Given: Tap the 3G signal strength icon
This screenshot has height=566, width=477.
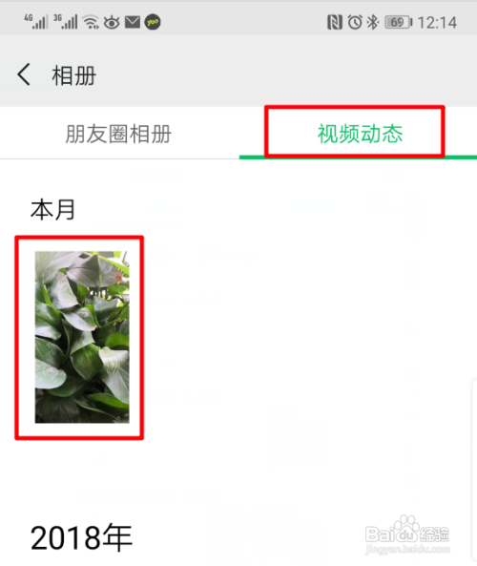Looking at the screenshot, I should click(x=65, y=22).
